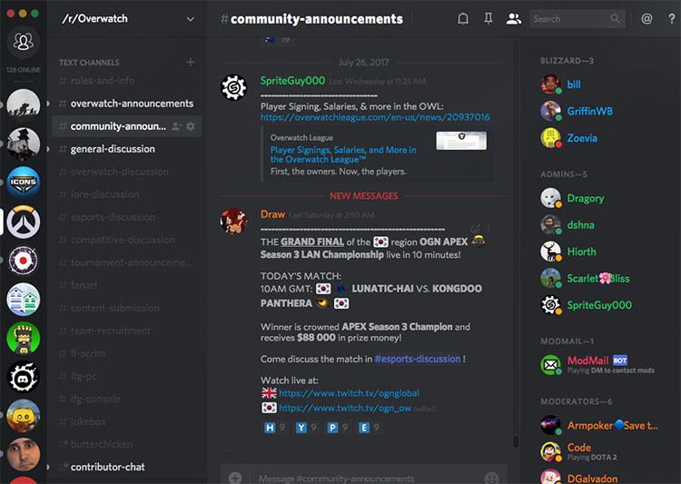Open the friends and direct messages home icon
The height and width of the screenshot is (484, 681).
23,42
